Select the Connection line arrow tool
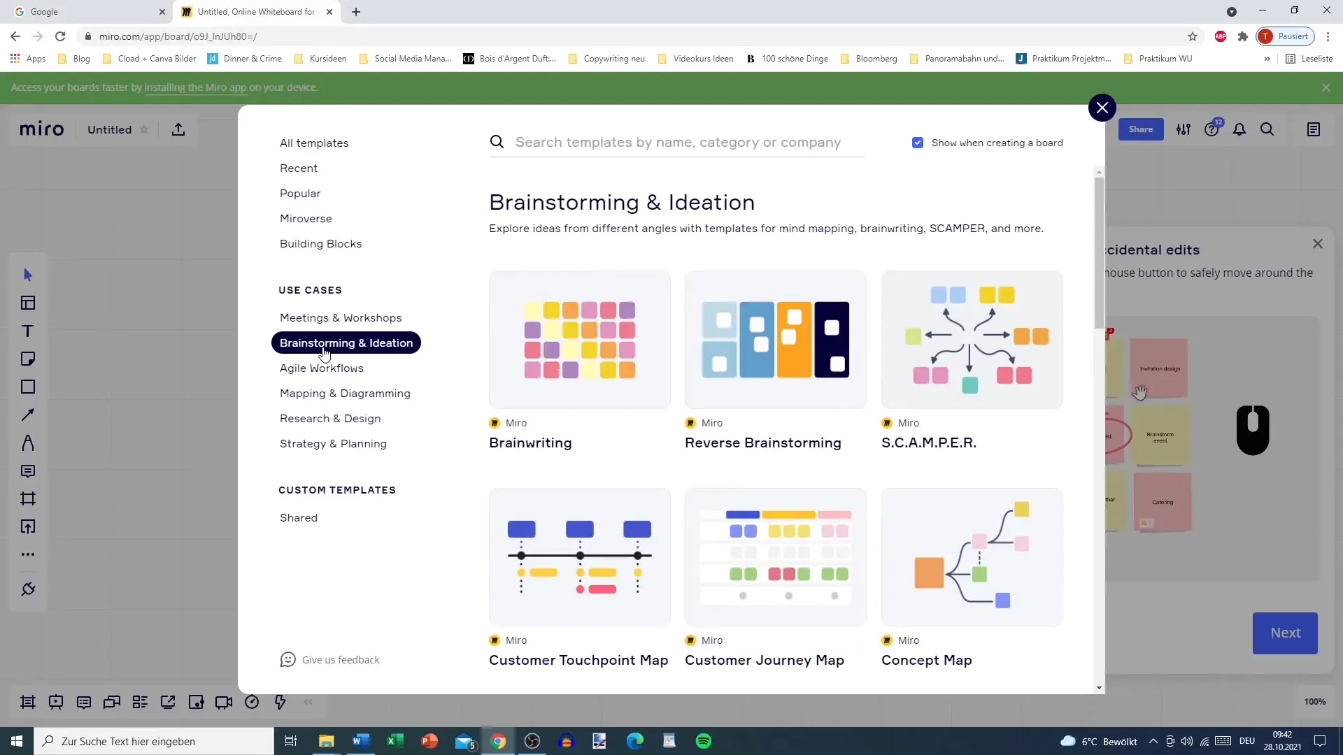 coord(28,415)
